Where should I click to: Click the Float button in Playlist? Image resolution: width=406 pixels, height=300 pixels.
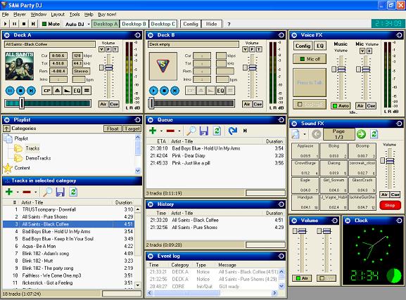[113, 129]
